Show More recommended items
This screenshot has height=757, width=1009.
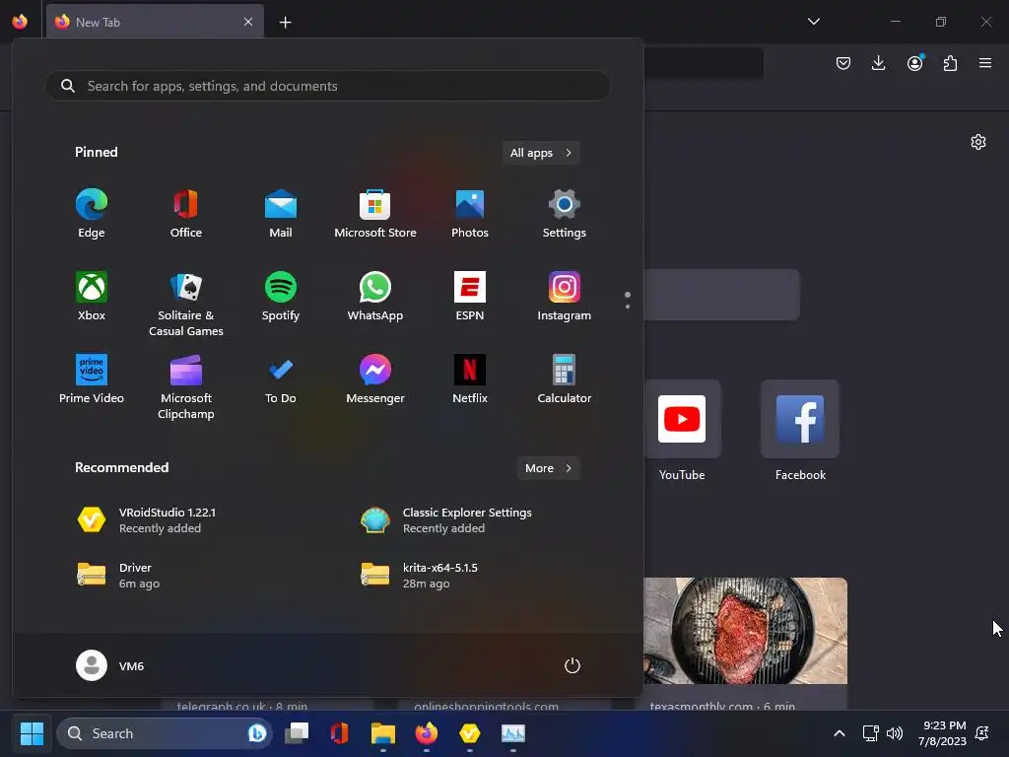point(548,468)
